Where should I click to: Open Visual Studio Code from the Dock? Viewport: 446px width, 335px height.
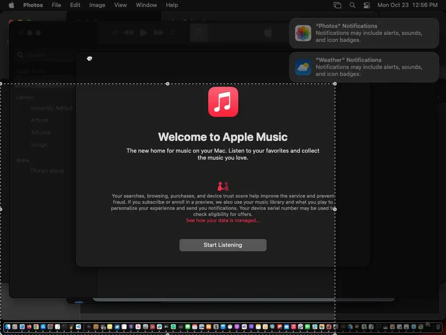pyautogui.click(x=78, y=327)
